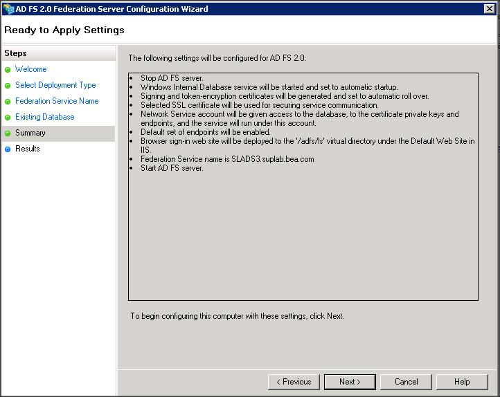Click green dot beside Federation Service Name
The image size is (500, 397).
pos(8,102)
